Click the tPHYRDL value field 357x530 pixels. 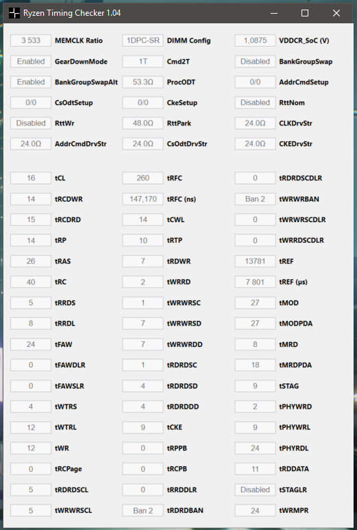[255, 448]
